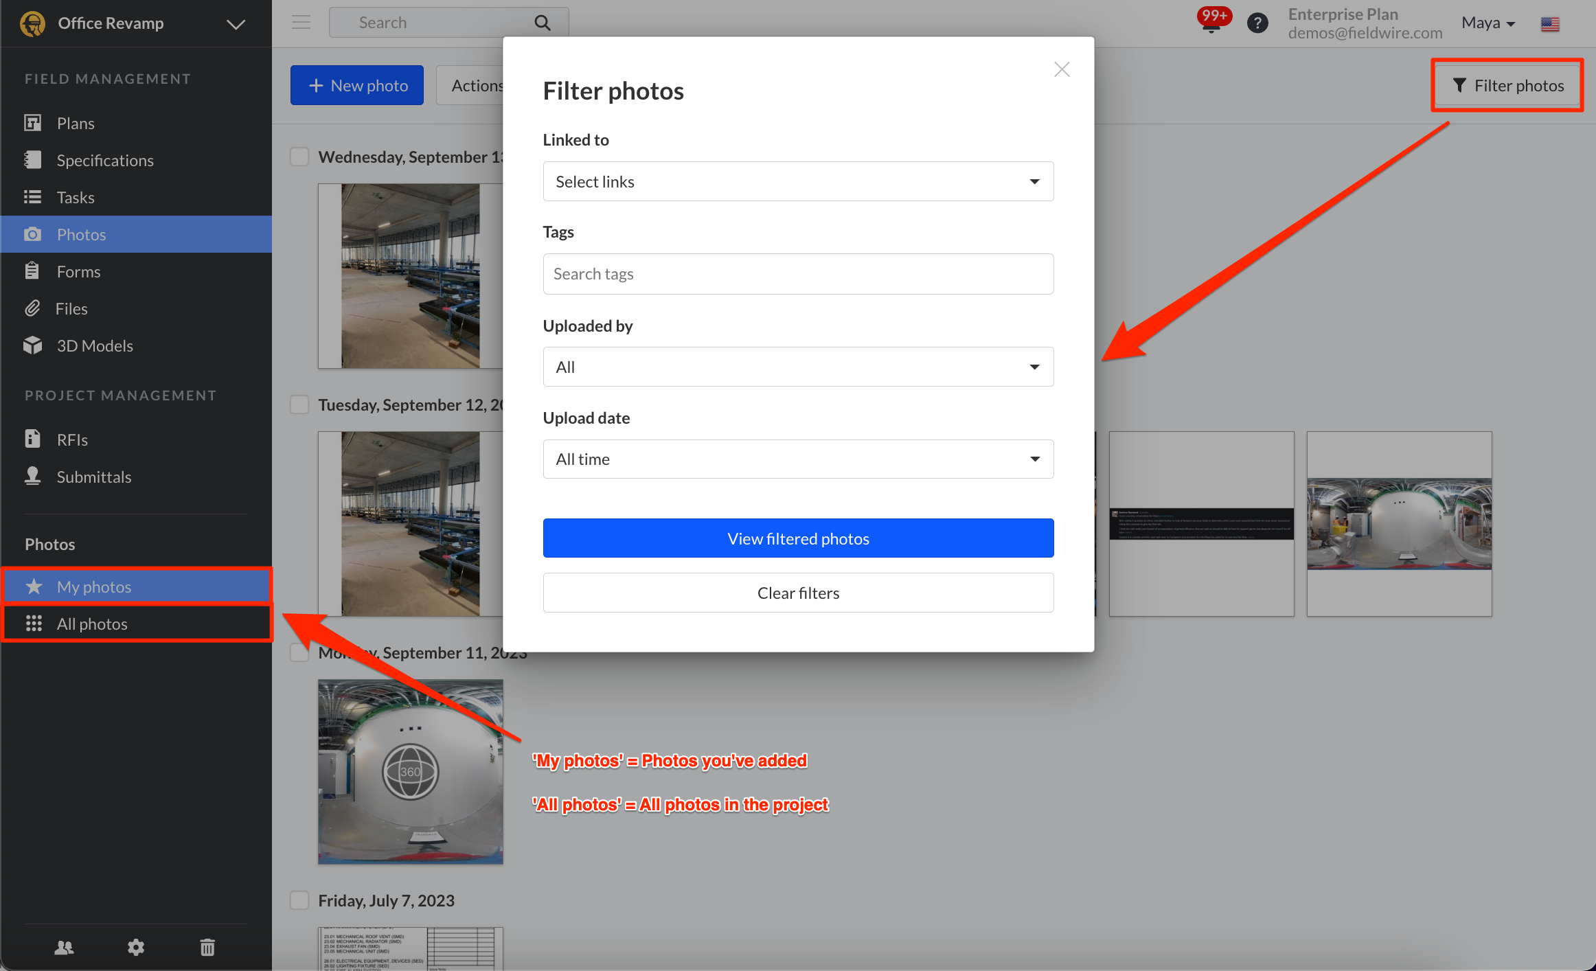
Task: Change language via US flag icon
Action: pos(1550,24)
